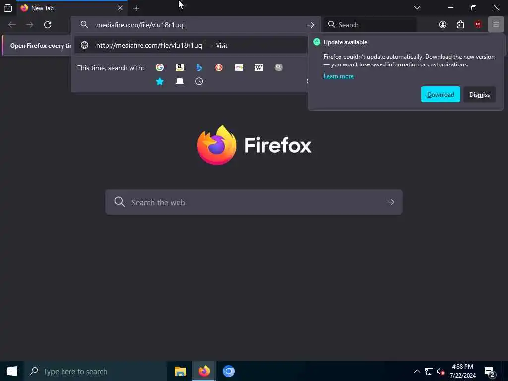Screen dimensions: 508x381
Task: Submit the new tab web search arrow
Action: point(391,202)
